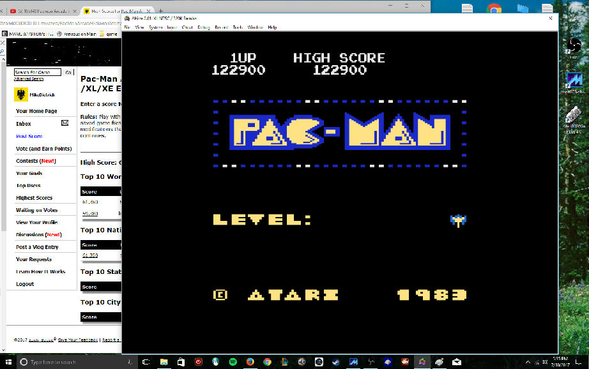Screen dimensions: 589x369
Task: Open the Post Score link
Action: pos(29,136)
